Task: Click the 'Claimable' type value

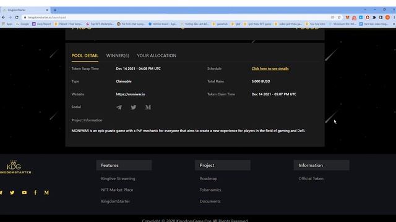Action: (x=124, y=81)
